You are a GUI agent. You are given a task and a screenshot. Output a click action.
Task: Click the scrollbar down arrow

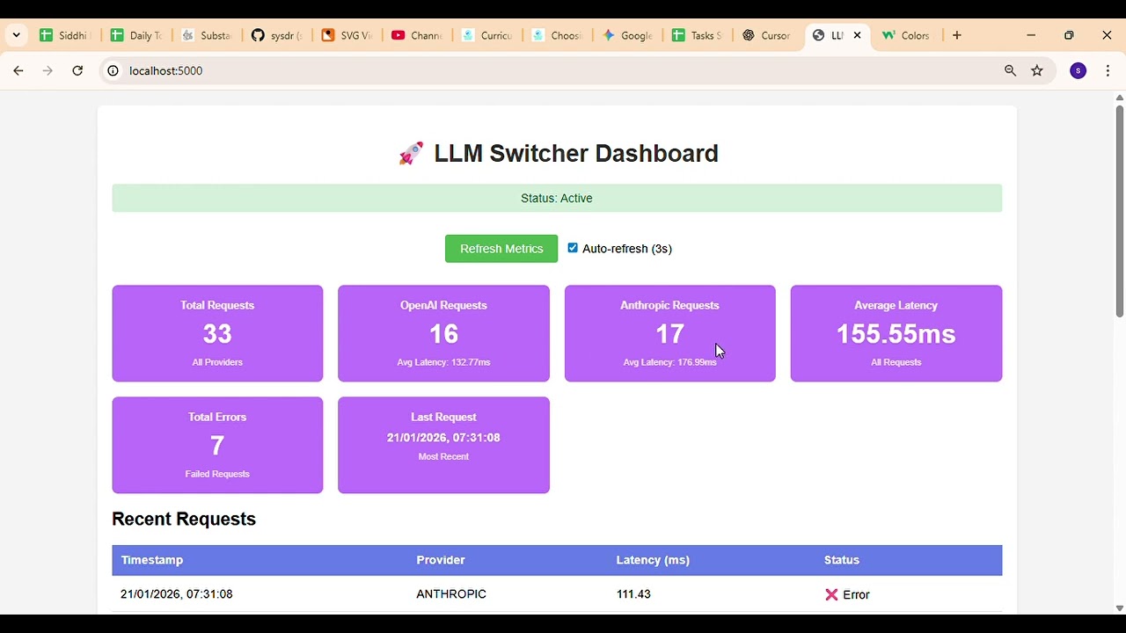pos(1119,608)
